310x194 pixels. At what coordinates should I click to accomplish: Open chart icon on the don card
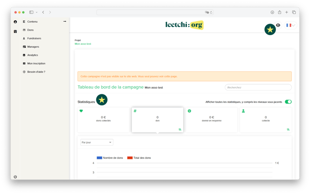tap(180, 129)
